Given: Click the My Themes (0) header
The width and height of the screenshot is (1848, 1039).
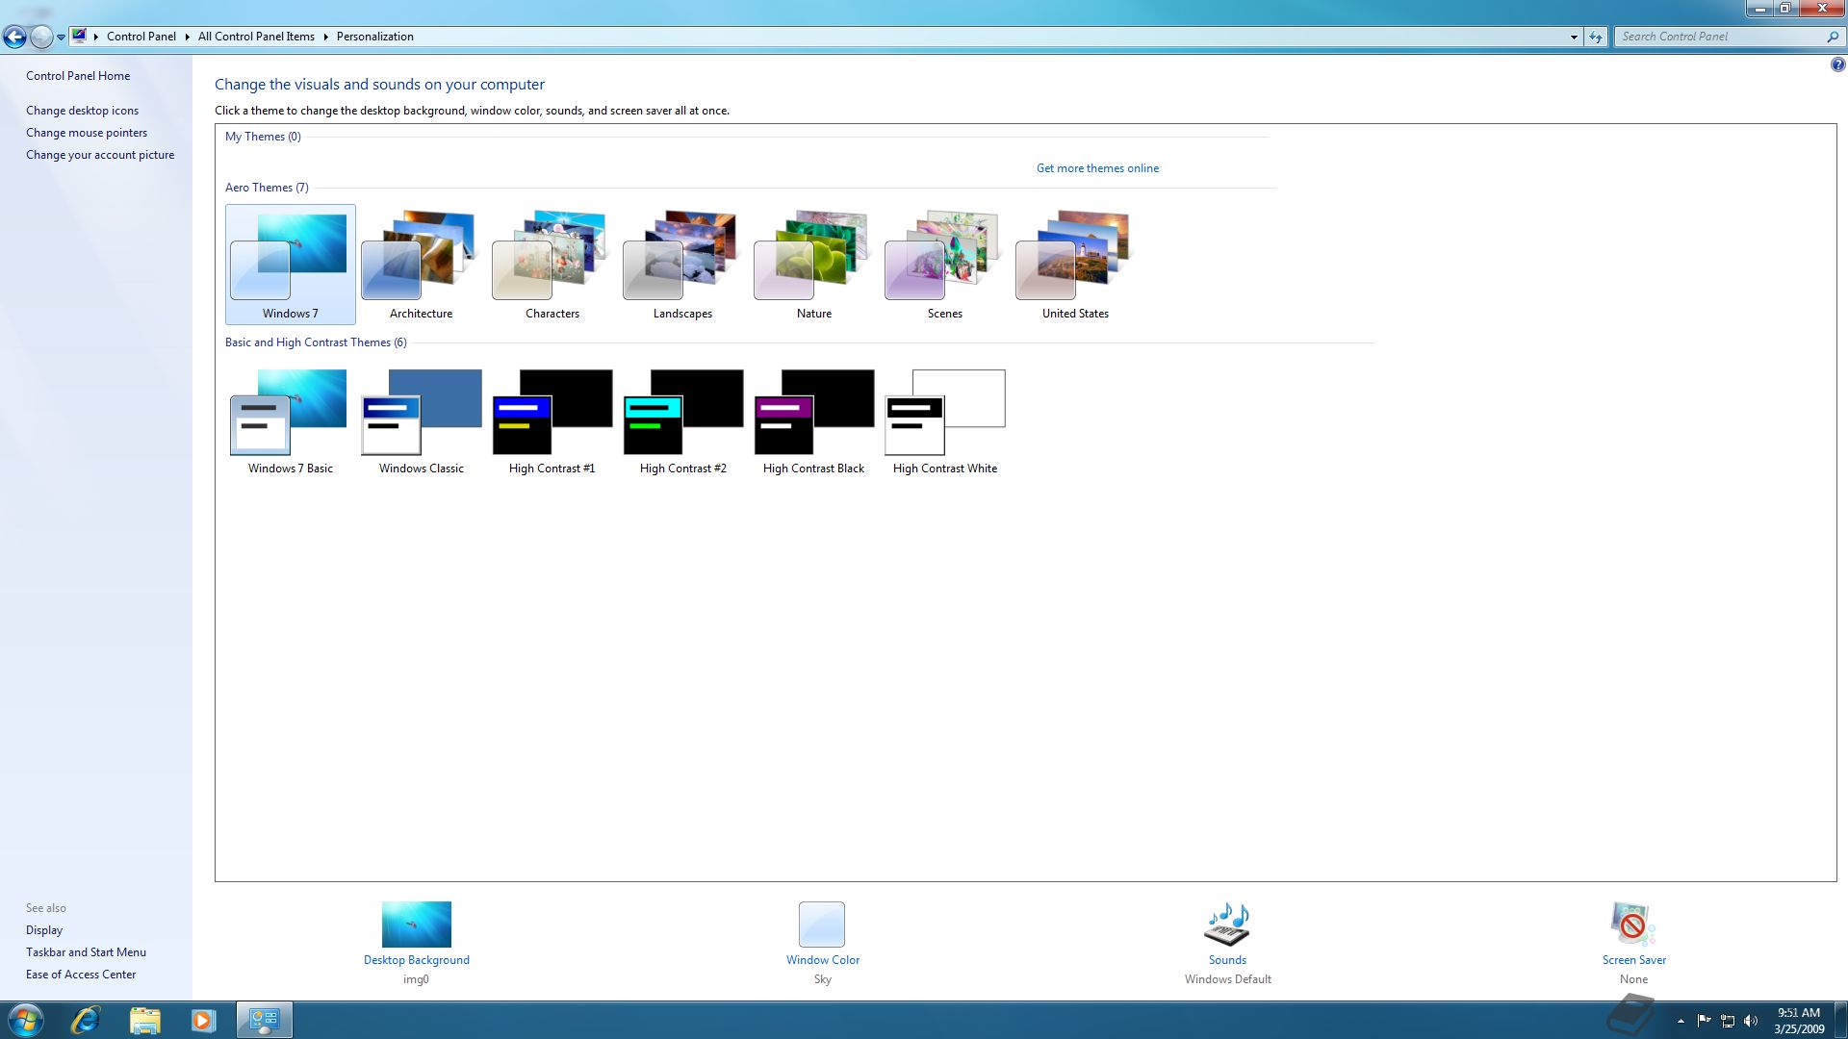Looking at the screenshot, I should tap(263, 137).
